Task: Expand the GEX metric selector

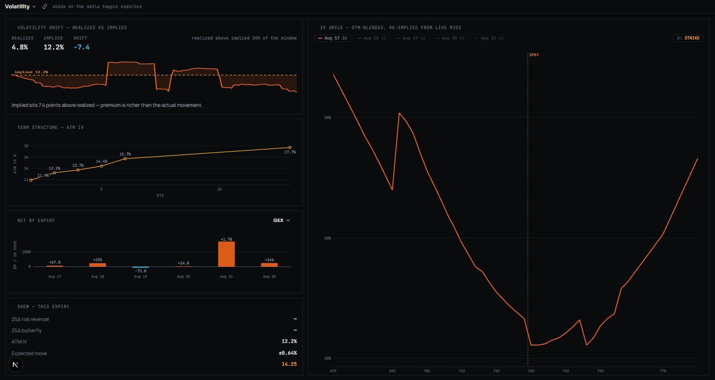Action: (282, 220)
